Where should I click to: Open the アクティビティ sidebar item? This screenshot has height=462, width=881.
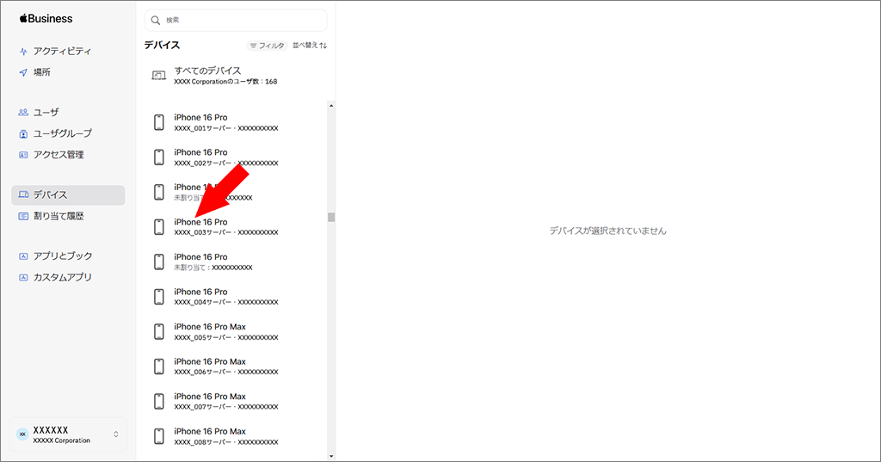[x=62, y=51]
